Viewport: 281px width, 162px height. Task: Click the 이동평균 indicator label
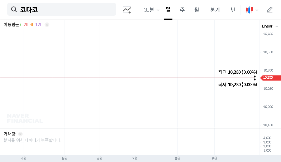[11, 25]
